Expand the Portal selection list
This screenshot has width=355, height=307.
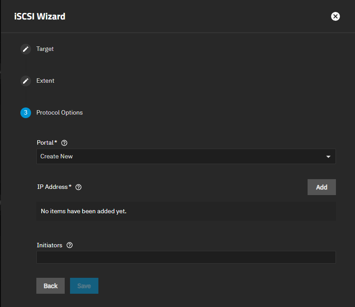click(x=186, y=156)
